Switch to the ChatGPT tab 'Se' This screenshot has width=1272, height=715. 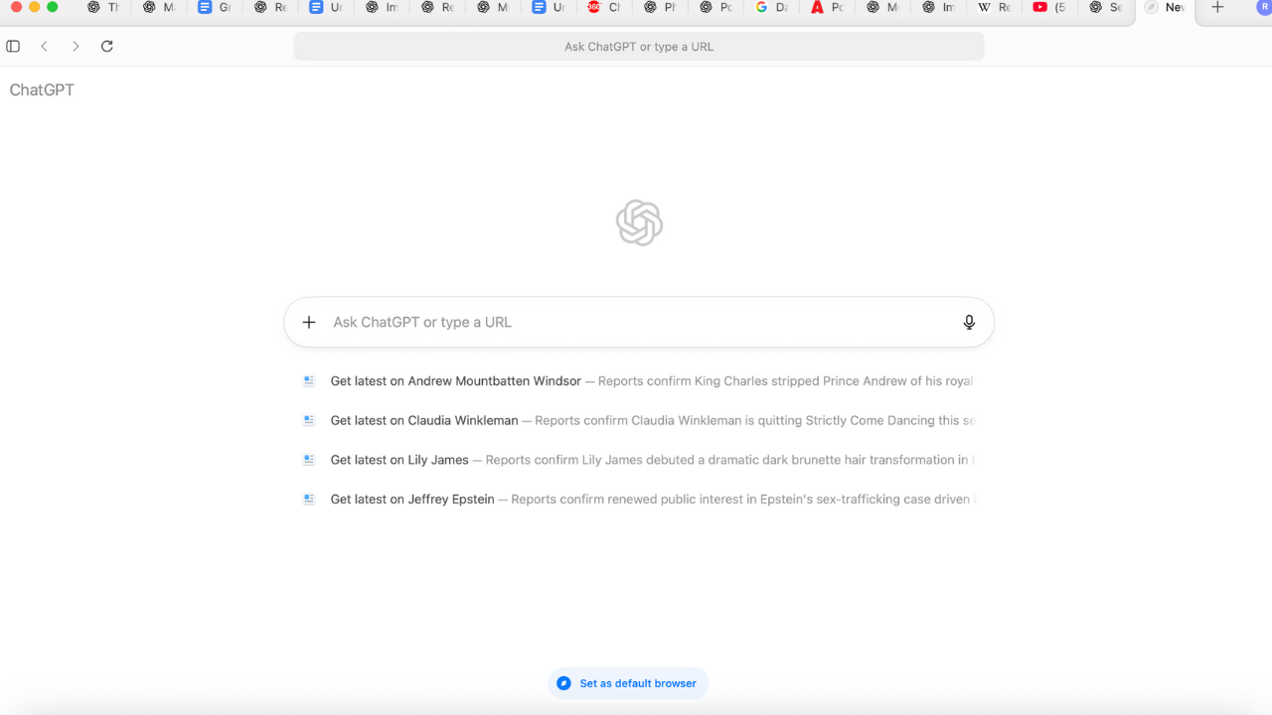pyautogui.click(x=1105, y=8)
